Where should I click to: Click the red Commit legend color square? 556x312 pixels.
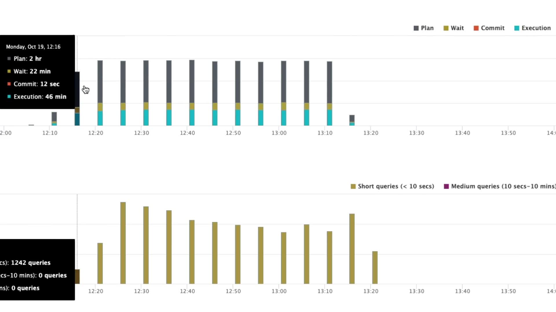tap(476, 28)
